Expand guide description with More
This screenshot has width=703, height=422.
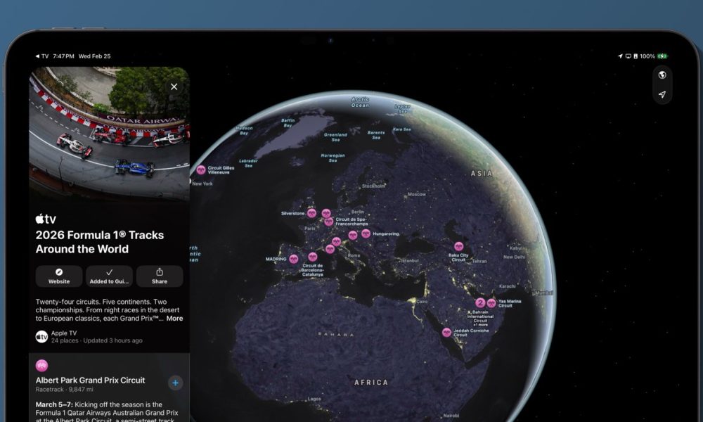click(x=174, y=319)
